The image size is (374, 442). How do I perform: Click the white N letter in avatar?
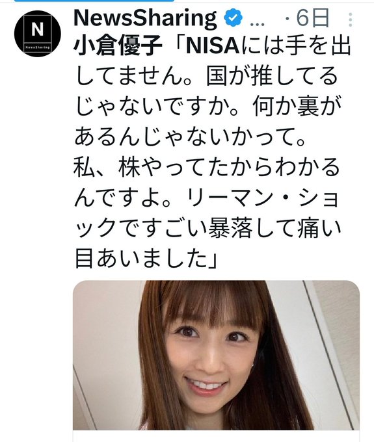click(38, 29)
